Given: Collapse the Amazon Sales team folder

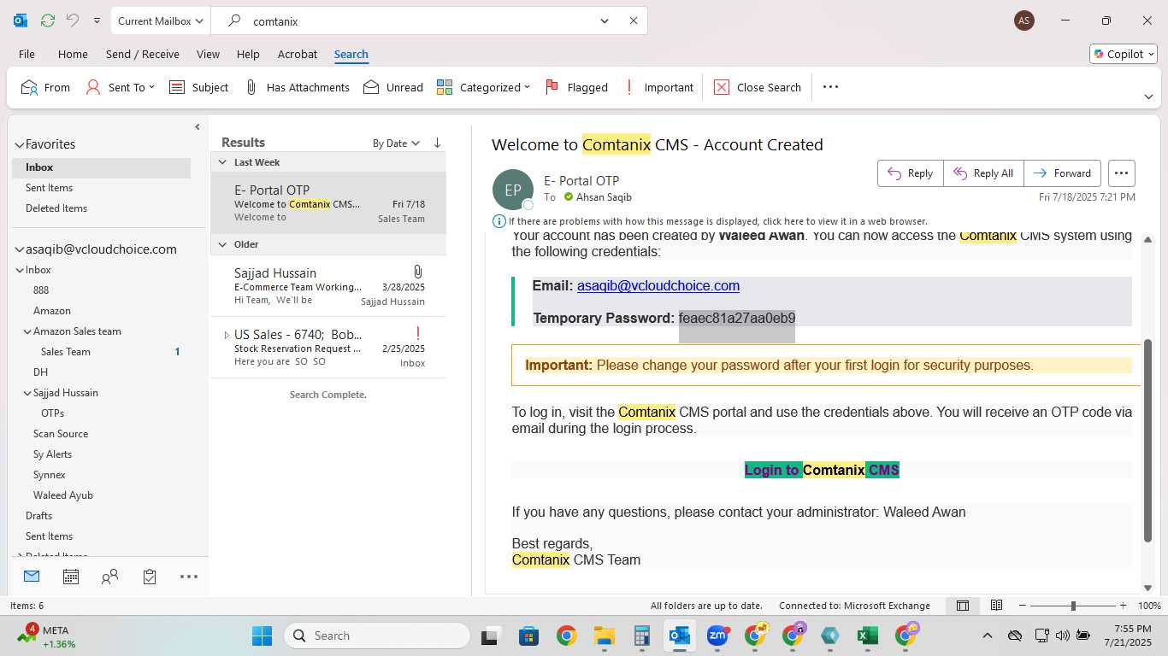Looking at the screenshot, I should pyautogui.click(x=27, y=331).
